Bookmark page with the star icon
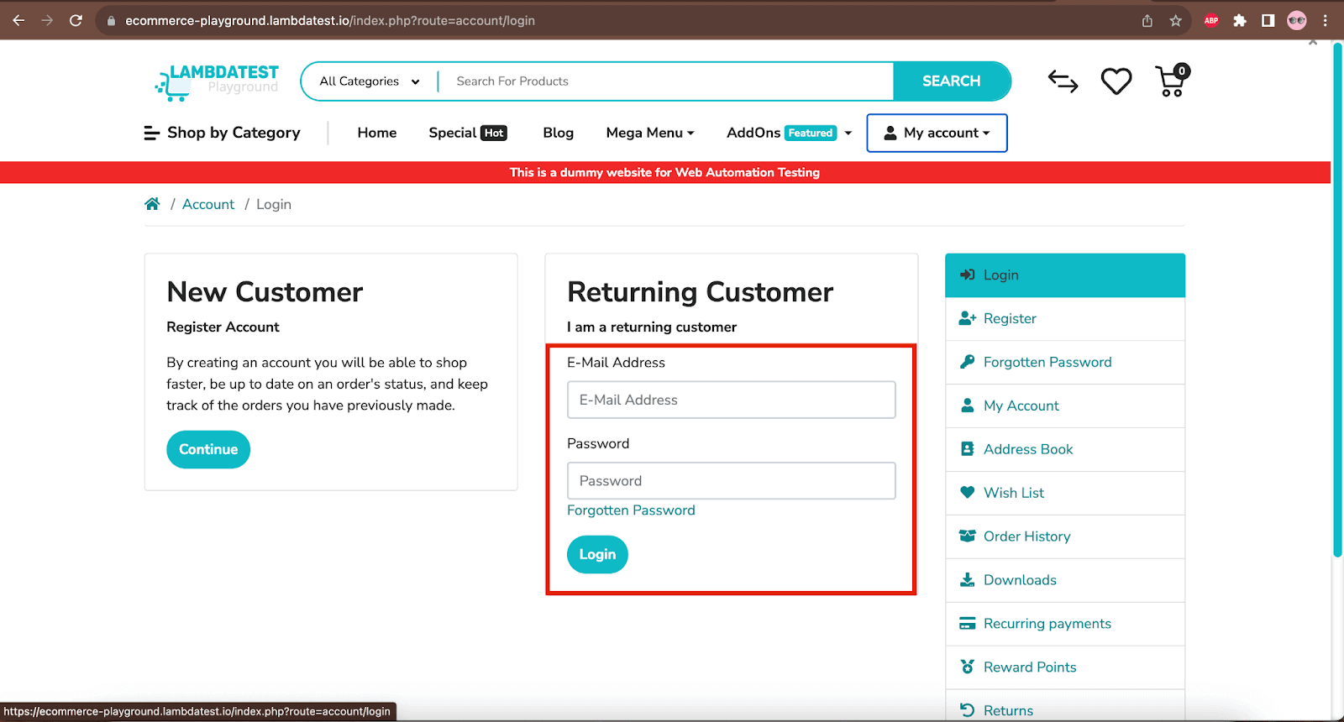Screen dimensions: 1344x722 [x=1176, y=21]
